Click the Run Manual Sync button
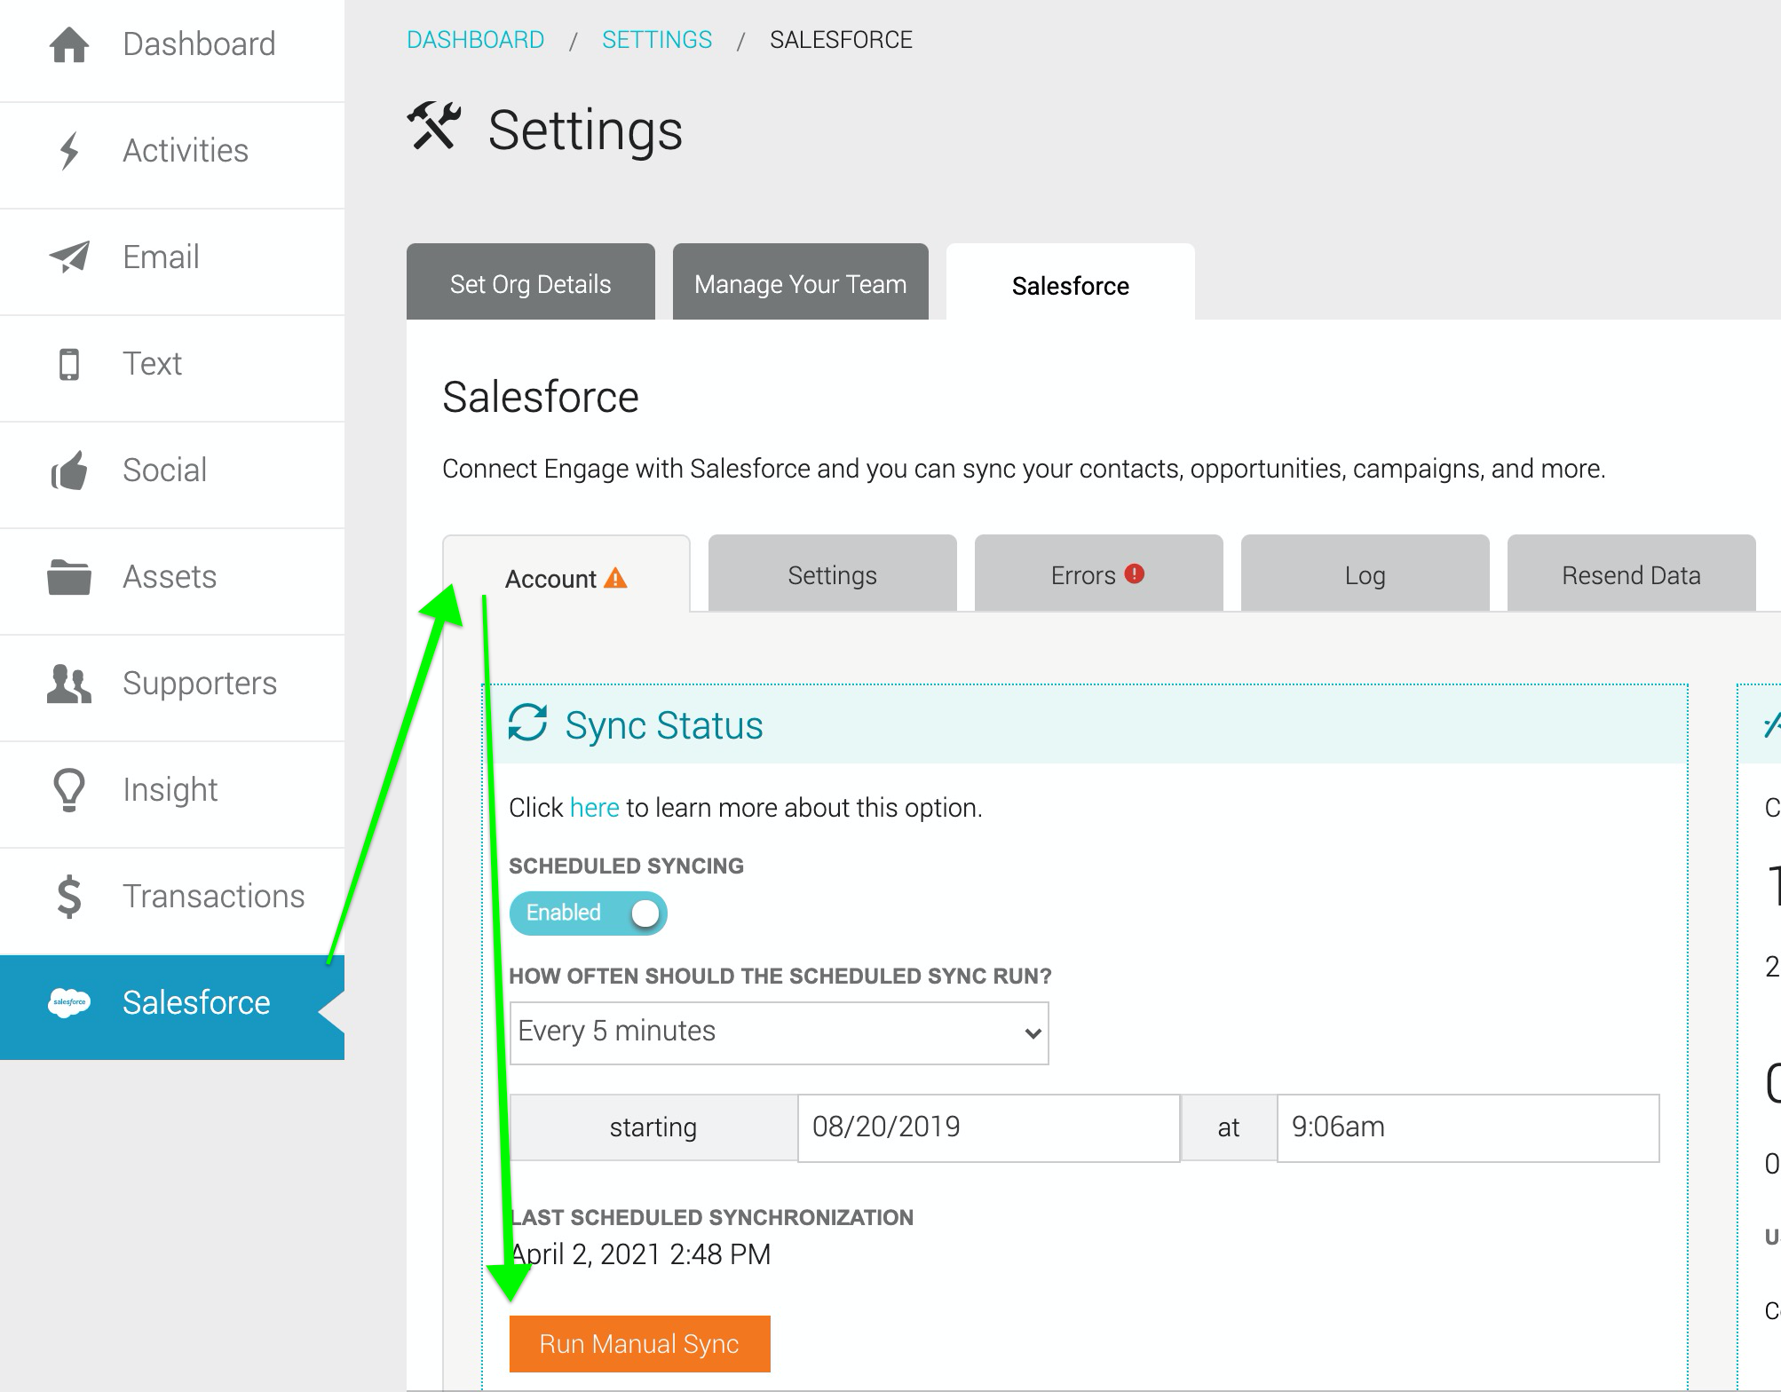Image resolution: width=1781 pixels, height=1392 pixels. [x=640, y=1344]
